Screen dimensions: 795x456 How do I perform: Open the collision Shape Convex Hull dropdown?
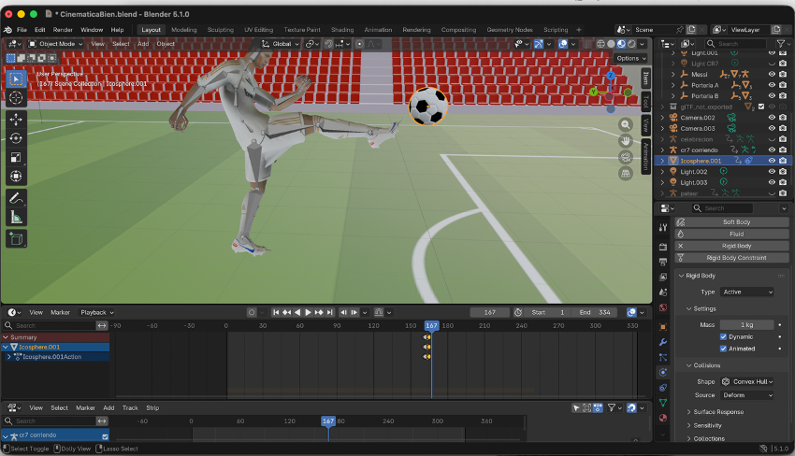[x=747, y=381]
